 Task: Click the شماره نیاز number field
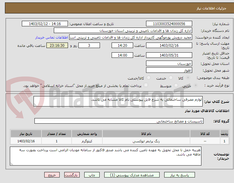[169, 24]
